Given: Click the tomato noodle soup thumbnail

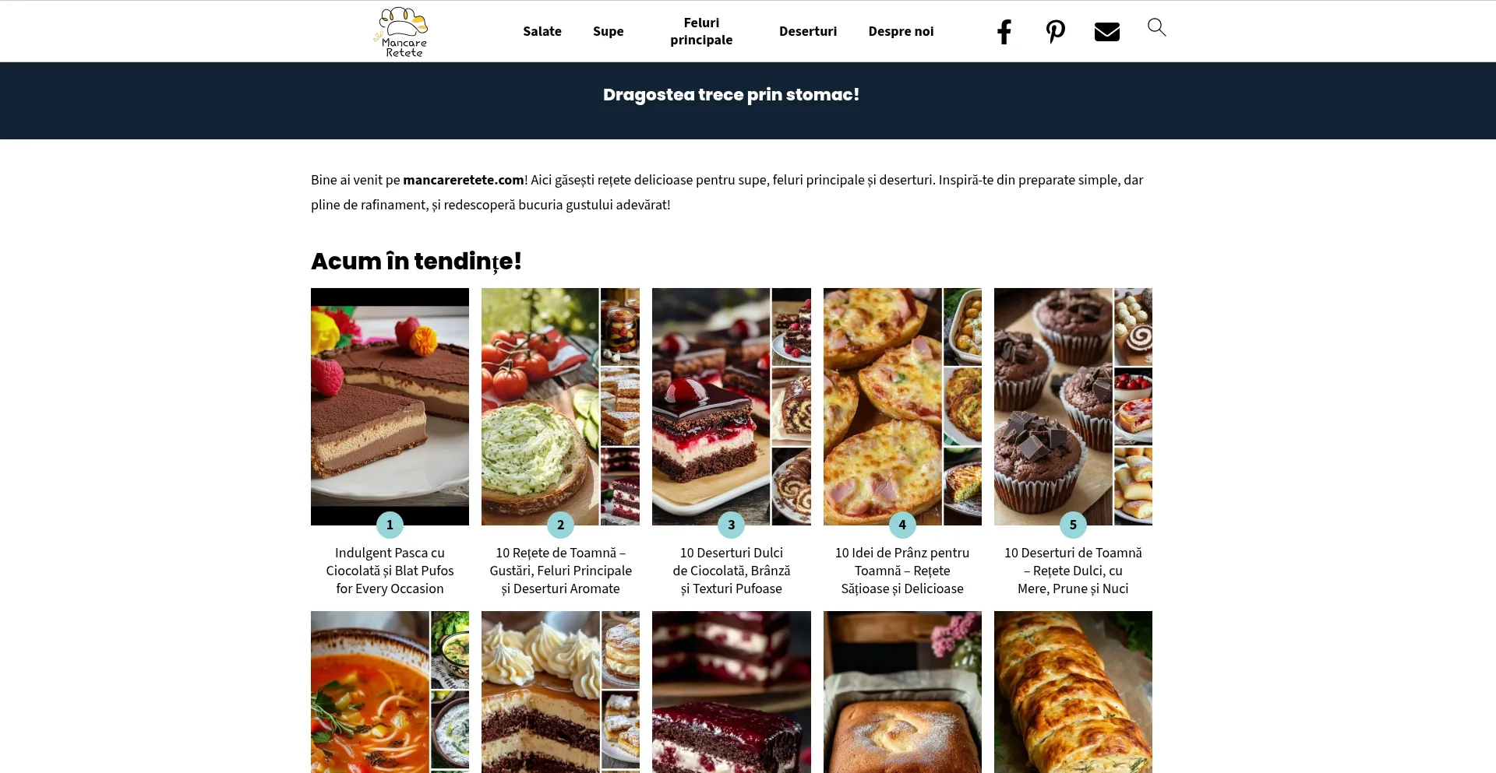Looking at the screenshot, I should pyautogui.click(x=390, y=692).
